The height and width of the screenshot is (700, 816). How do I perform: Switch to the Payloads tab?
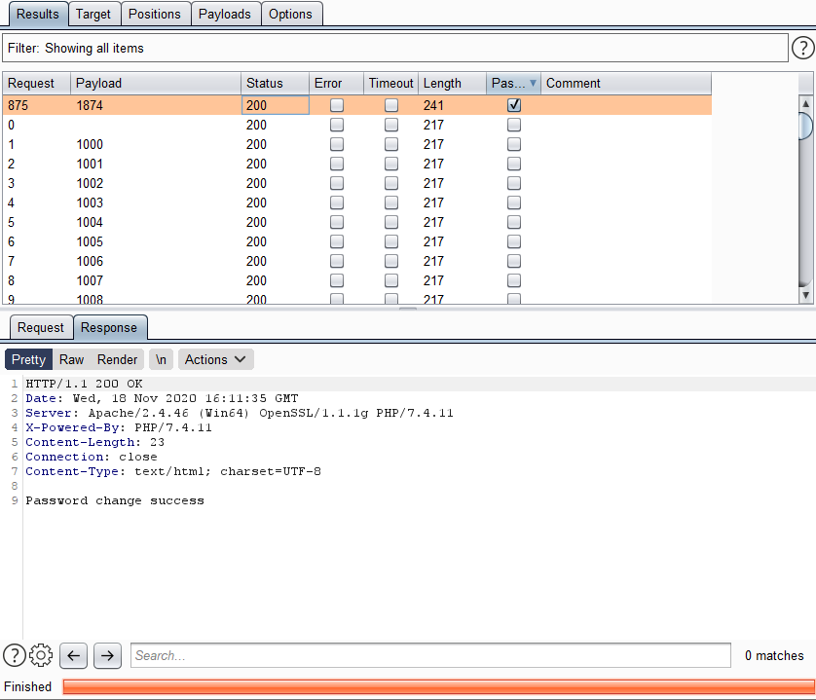pos(225,14)
